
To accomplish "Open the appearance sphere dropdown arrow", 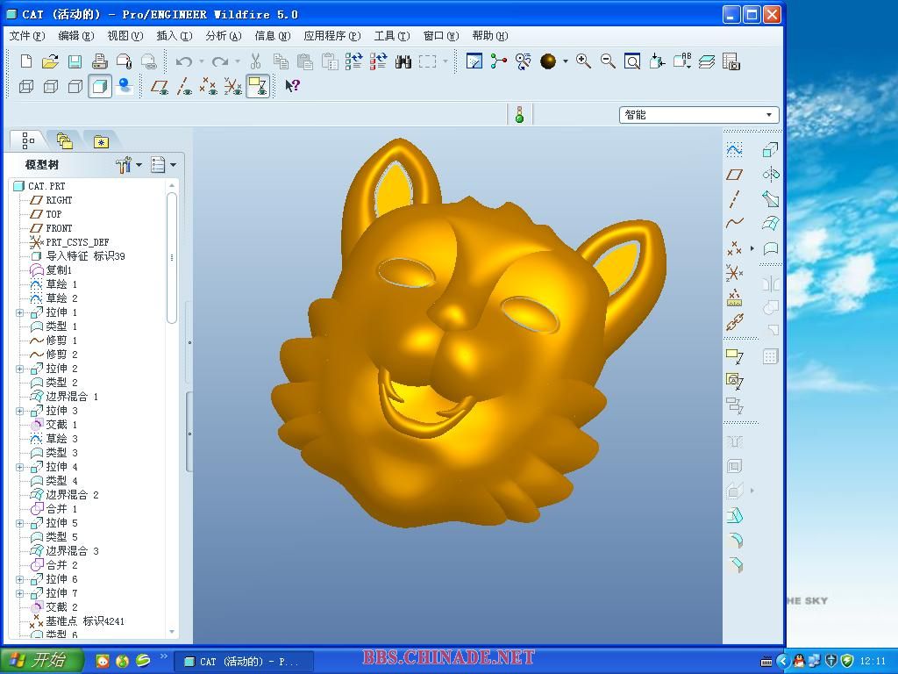I will tap(566, 61).
